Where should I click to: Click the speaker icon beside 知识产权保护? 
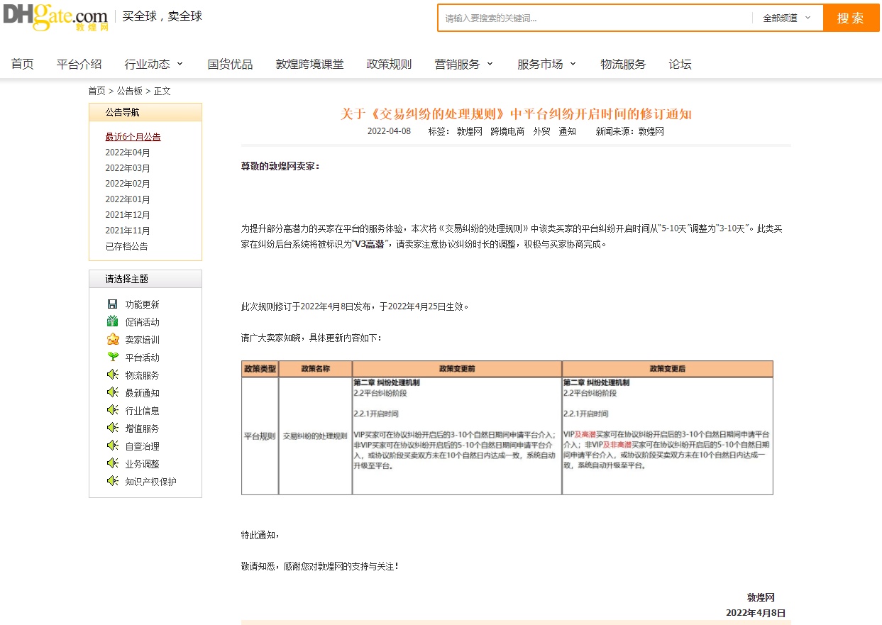112,481
